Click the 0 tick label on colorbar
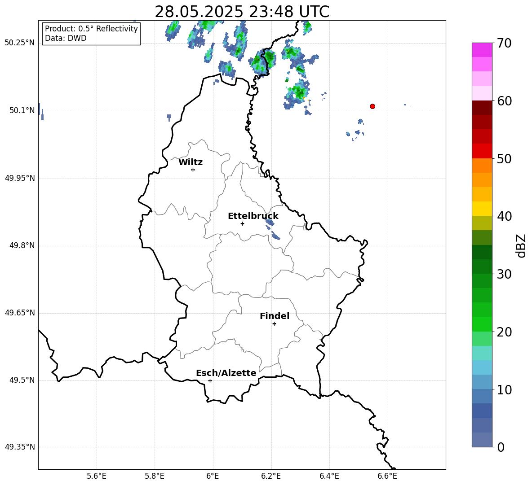The height and width of the screenshot is (485, 532). [x=501, y=447]
